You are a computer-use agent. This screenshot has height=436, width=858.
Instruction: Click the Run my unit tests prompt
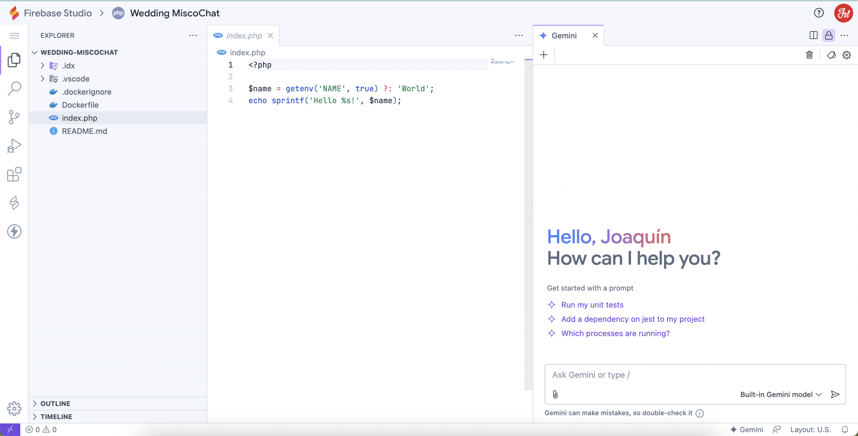[x=592, y=305]
